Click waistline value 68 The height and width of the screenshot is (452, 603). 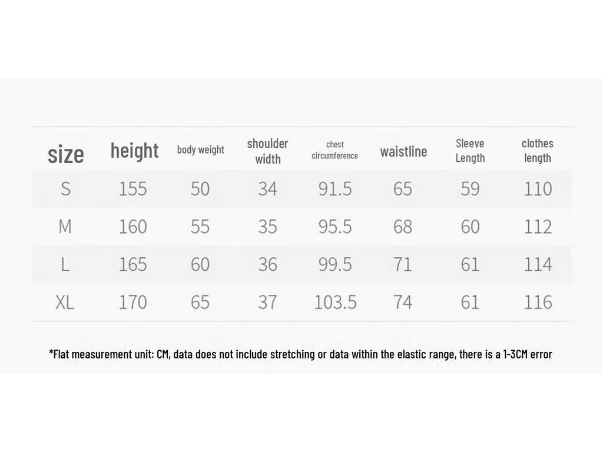[x=403, y=227]
